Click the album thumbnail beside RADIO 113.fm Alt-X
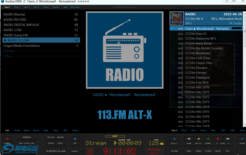246x155 pixels. [x=177, y=18]
